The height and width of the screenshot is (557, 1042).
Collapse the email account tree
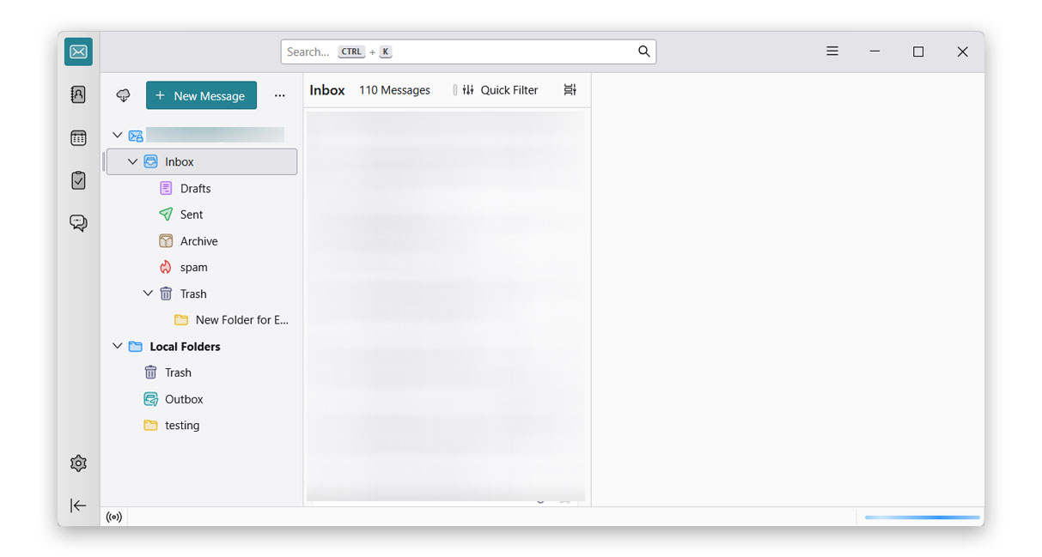[118, 135]
